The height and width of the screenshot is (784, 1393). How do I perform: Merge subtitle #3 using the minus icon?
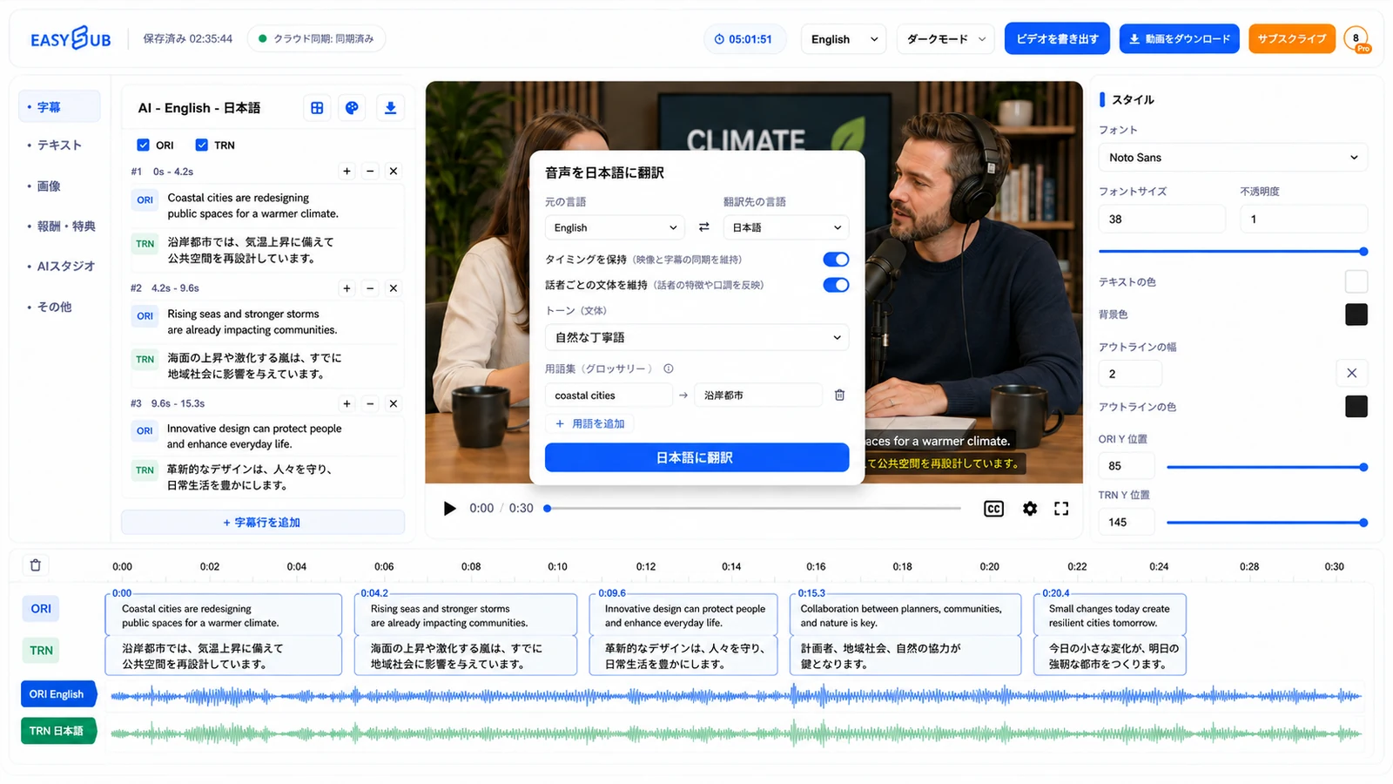370,404
